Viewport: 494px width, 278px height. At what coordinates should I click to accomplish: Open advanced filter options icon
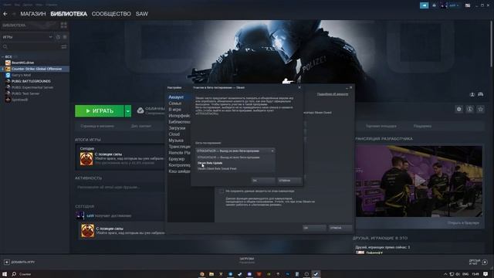pos(64,46)
